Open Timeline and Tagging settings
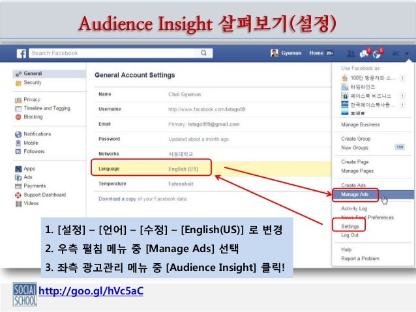 click(x=47, y=108)
